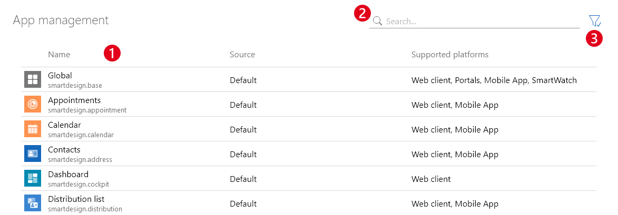Click the Supported platforms column header
This screenshot has height=215, width=618.
click(x=450, y=55)
